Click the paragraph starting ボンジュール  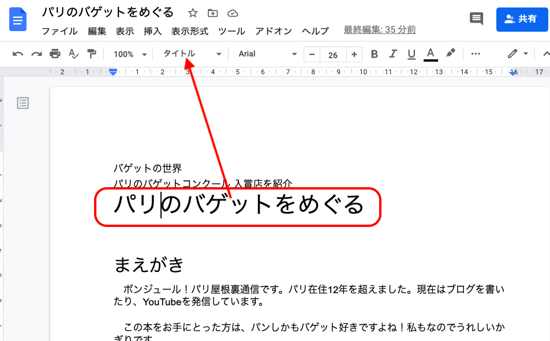point(309,295)
